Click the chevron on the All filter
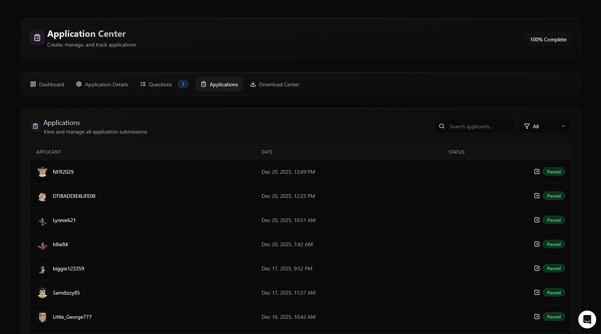The width and height of the screenshot is (601, 334). [x=563, y=126]
